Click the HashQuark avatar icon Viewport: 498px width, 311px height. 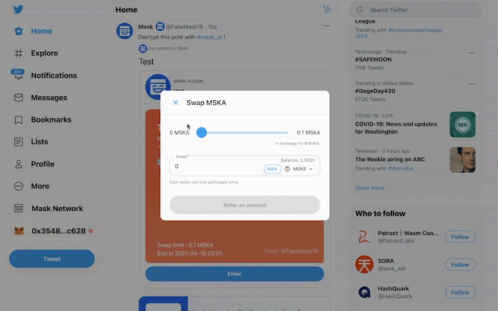(x=364, y=292)
